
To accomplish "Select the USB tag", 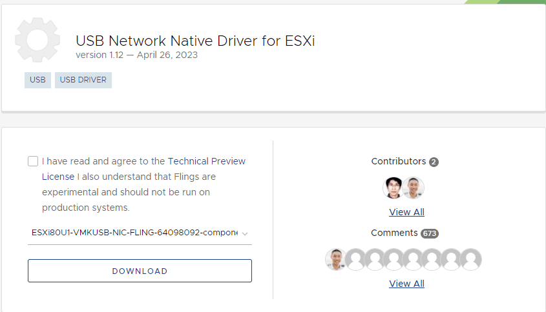I will [x=37, y=80].
